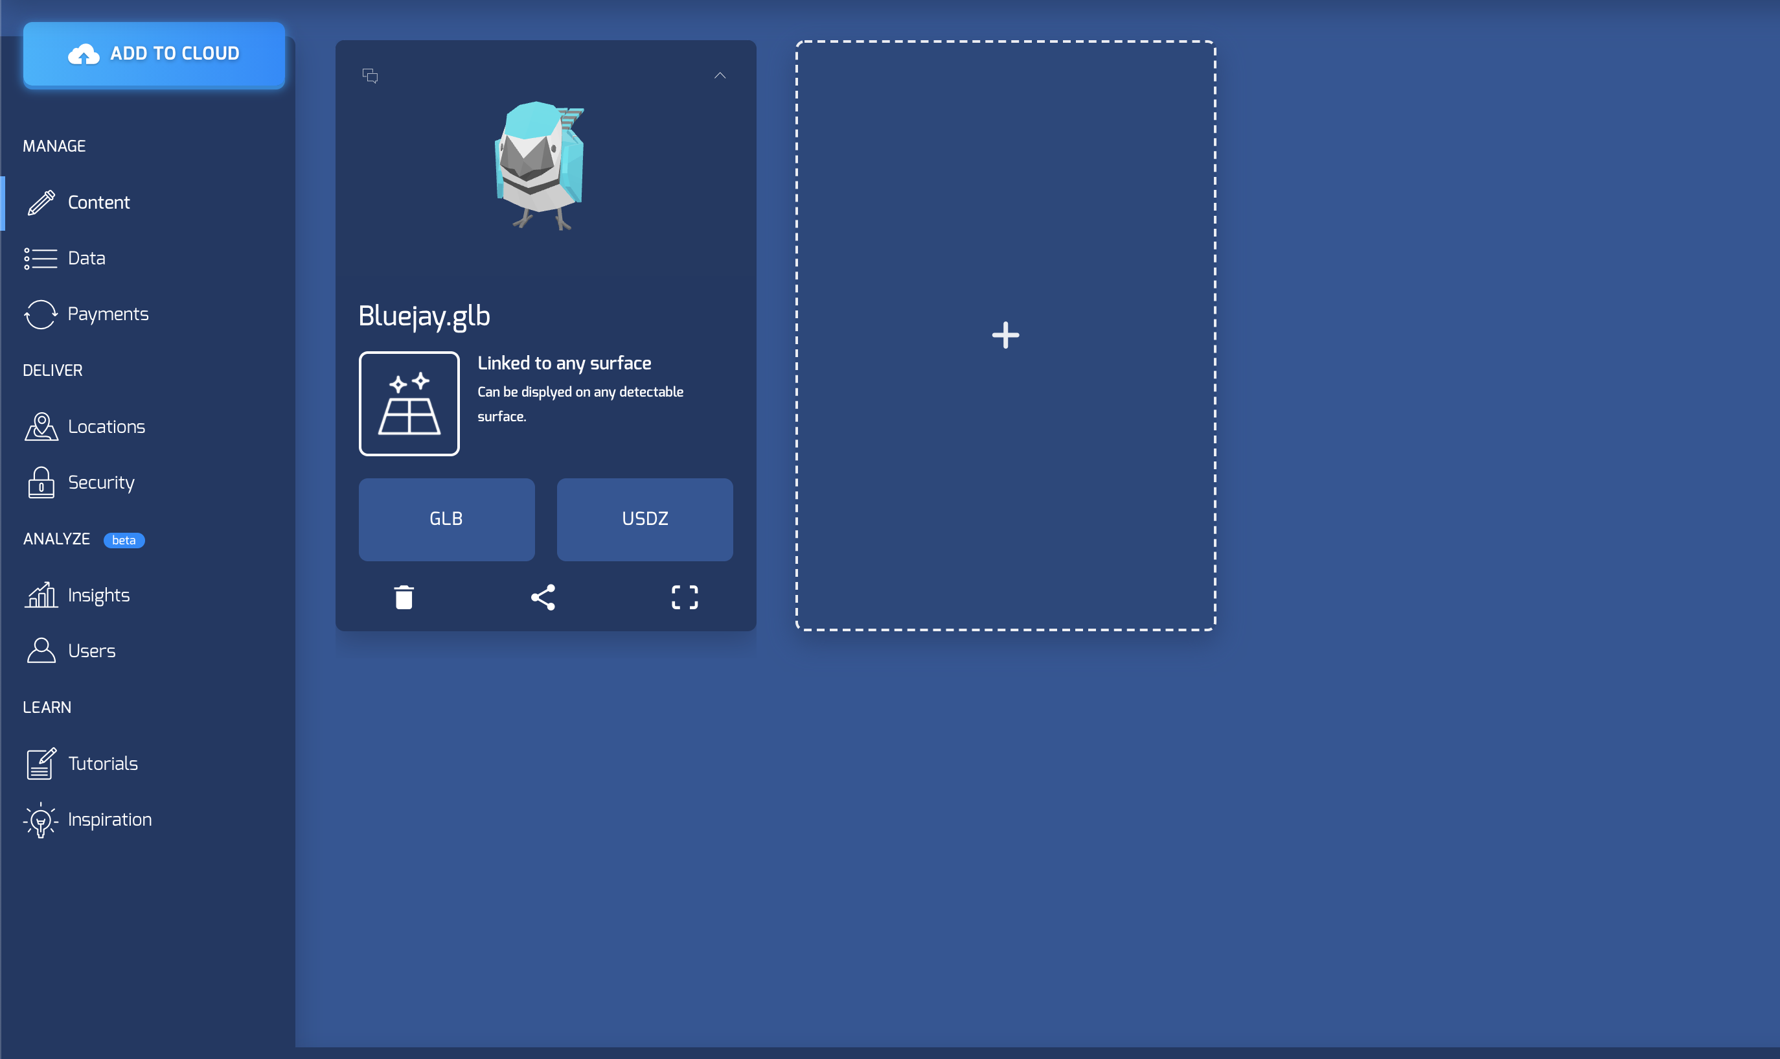Toggle the surface detection link type
Viewport: 1780px width, 1059px height.
pos(409,403)
